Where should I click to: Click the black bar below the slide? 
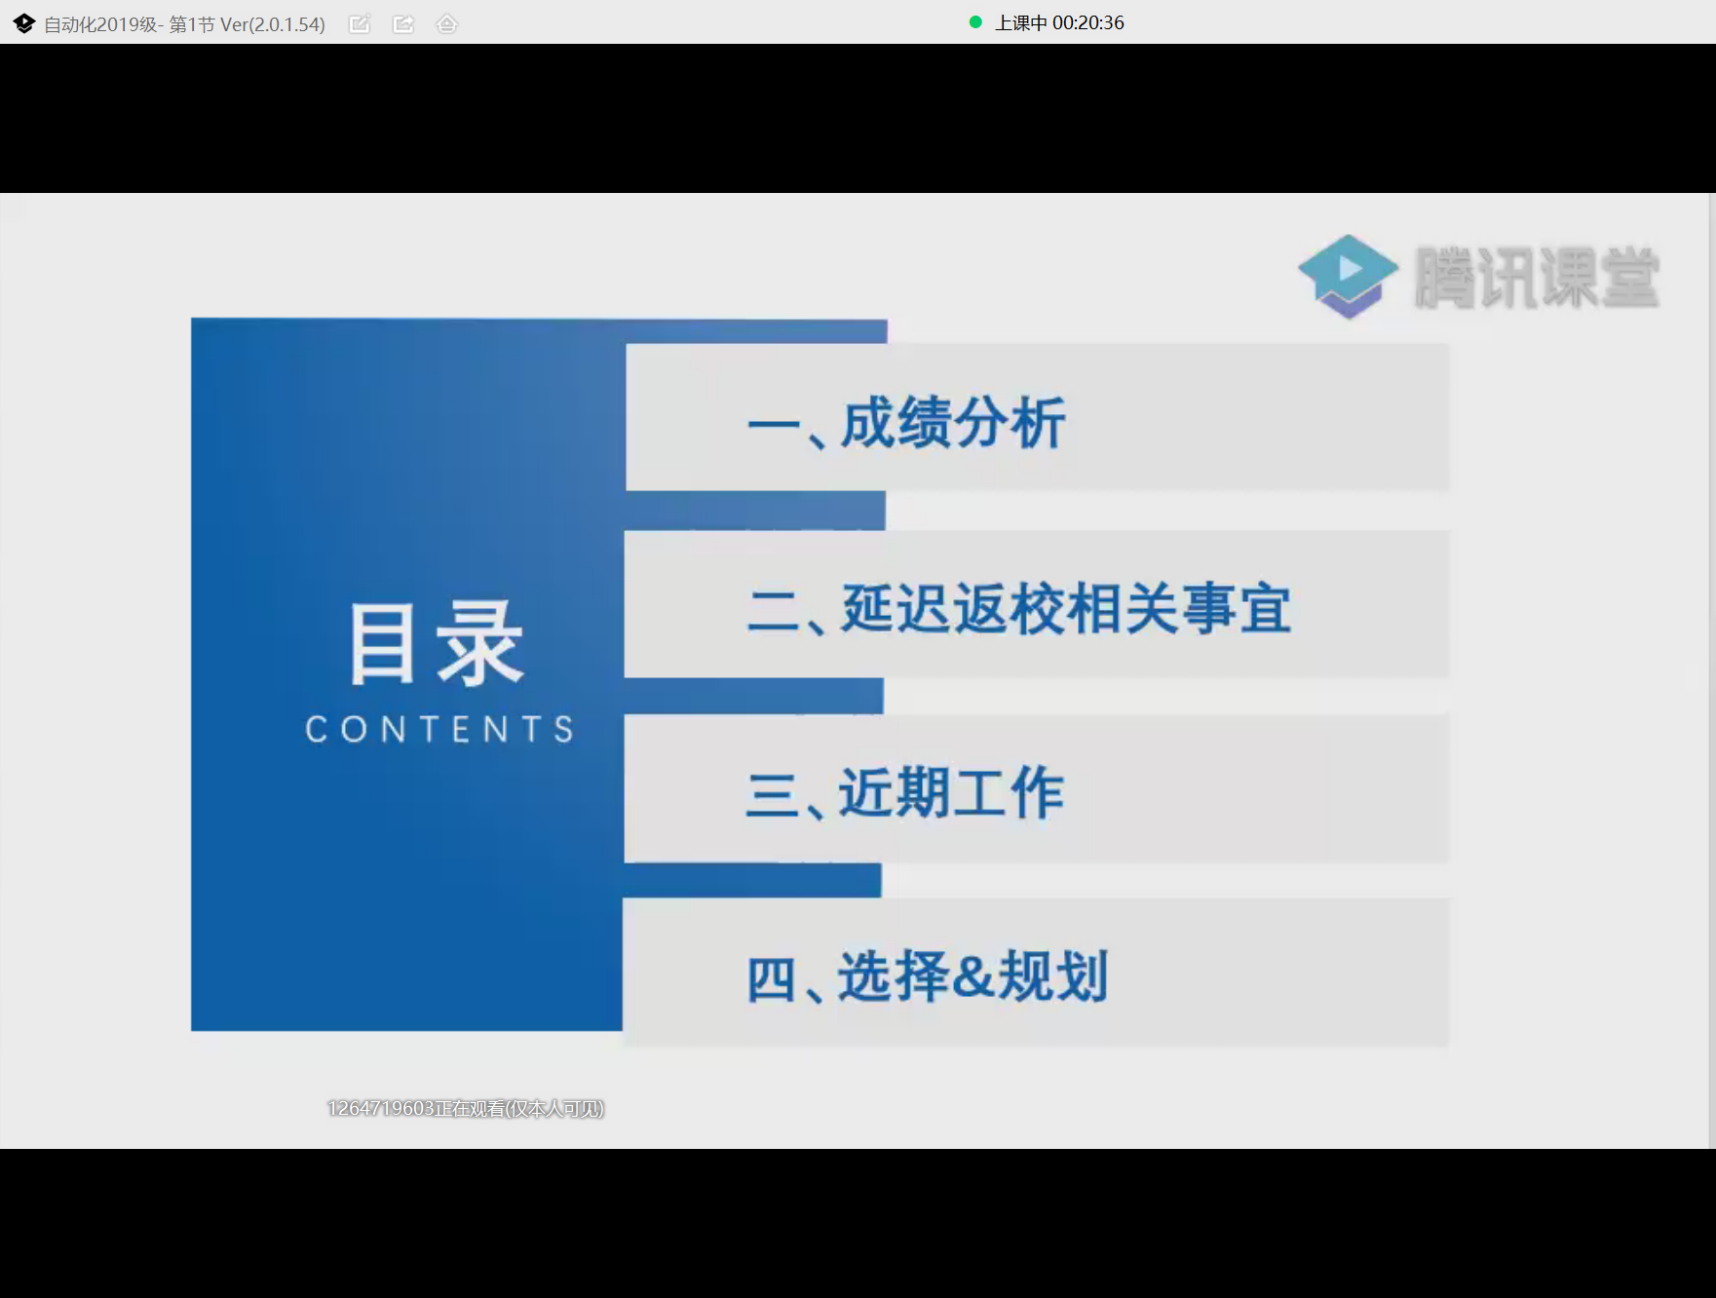(858, 1223)
